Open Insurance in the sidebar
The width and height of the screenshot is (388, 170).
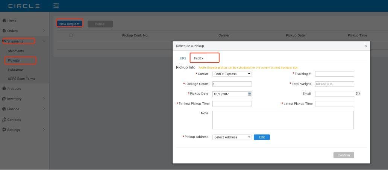(x=15, y=70)
